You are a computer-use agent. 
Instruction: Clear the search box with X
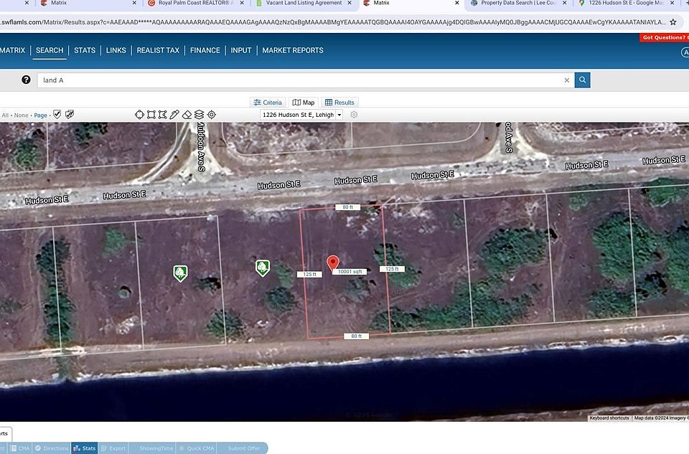point(566,80)
